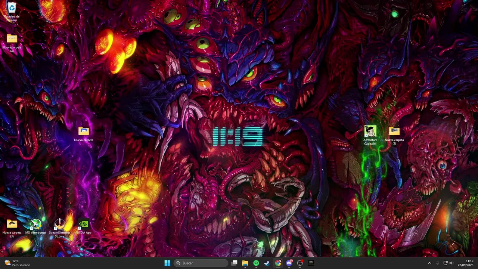Open Task View from the taskbar
Screen dimensions: 478x269
[x=234, y=263]
